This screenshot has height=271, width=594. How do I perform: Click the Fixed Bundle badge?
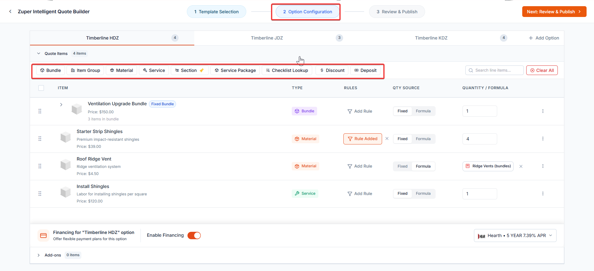[162, 104]
